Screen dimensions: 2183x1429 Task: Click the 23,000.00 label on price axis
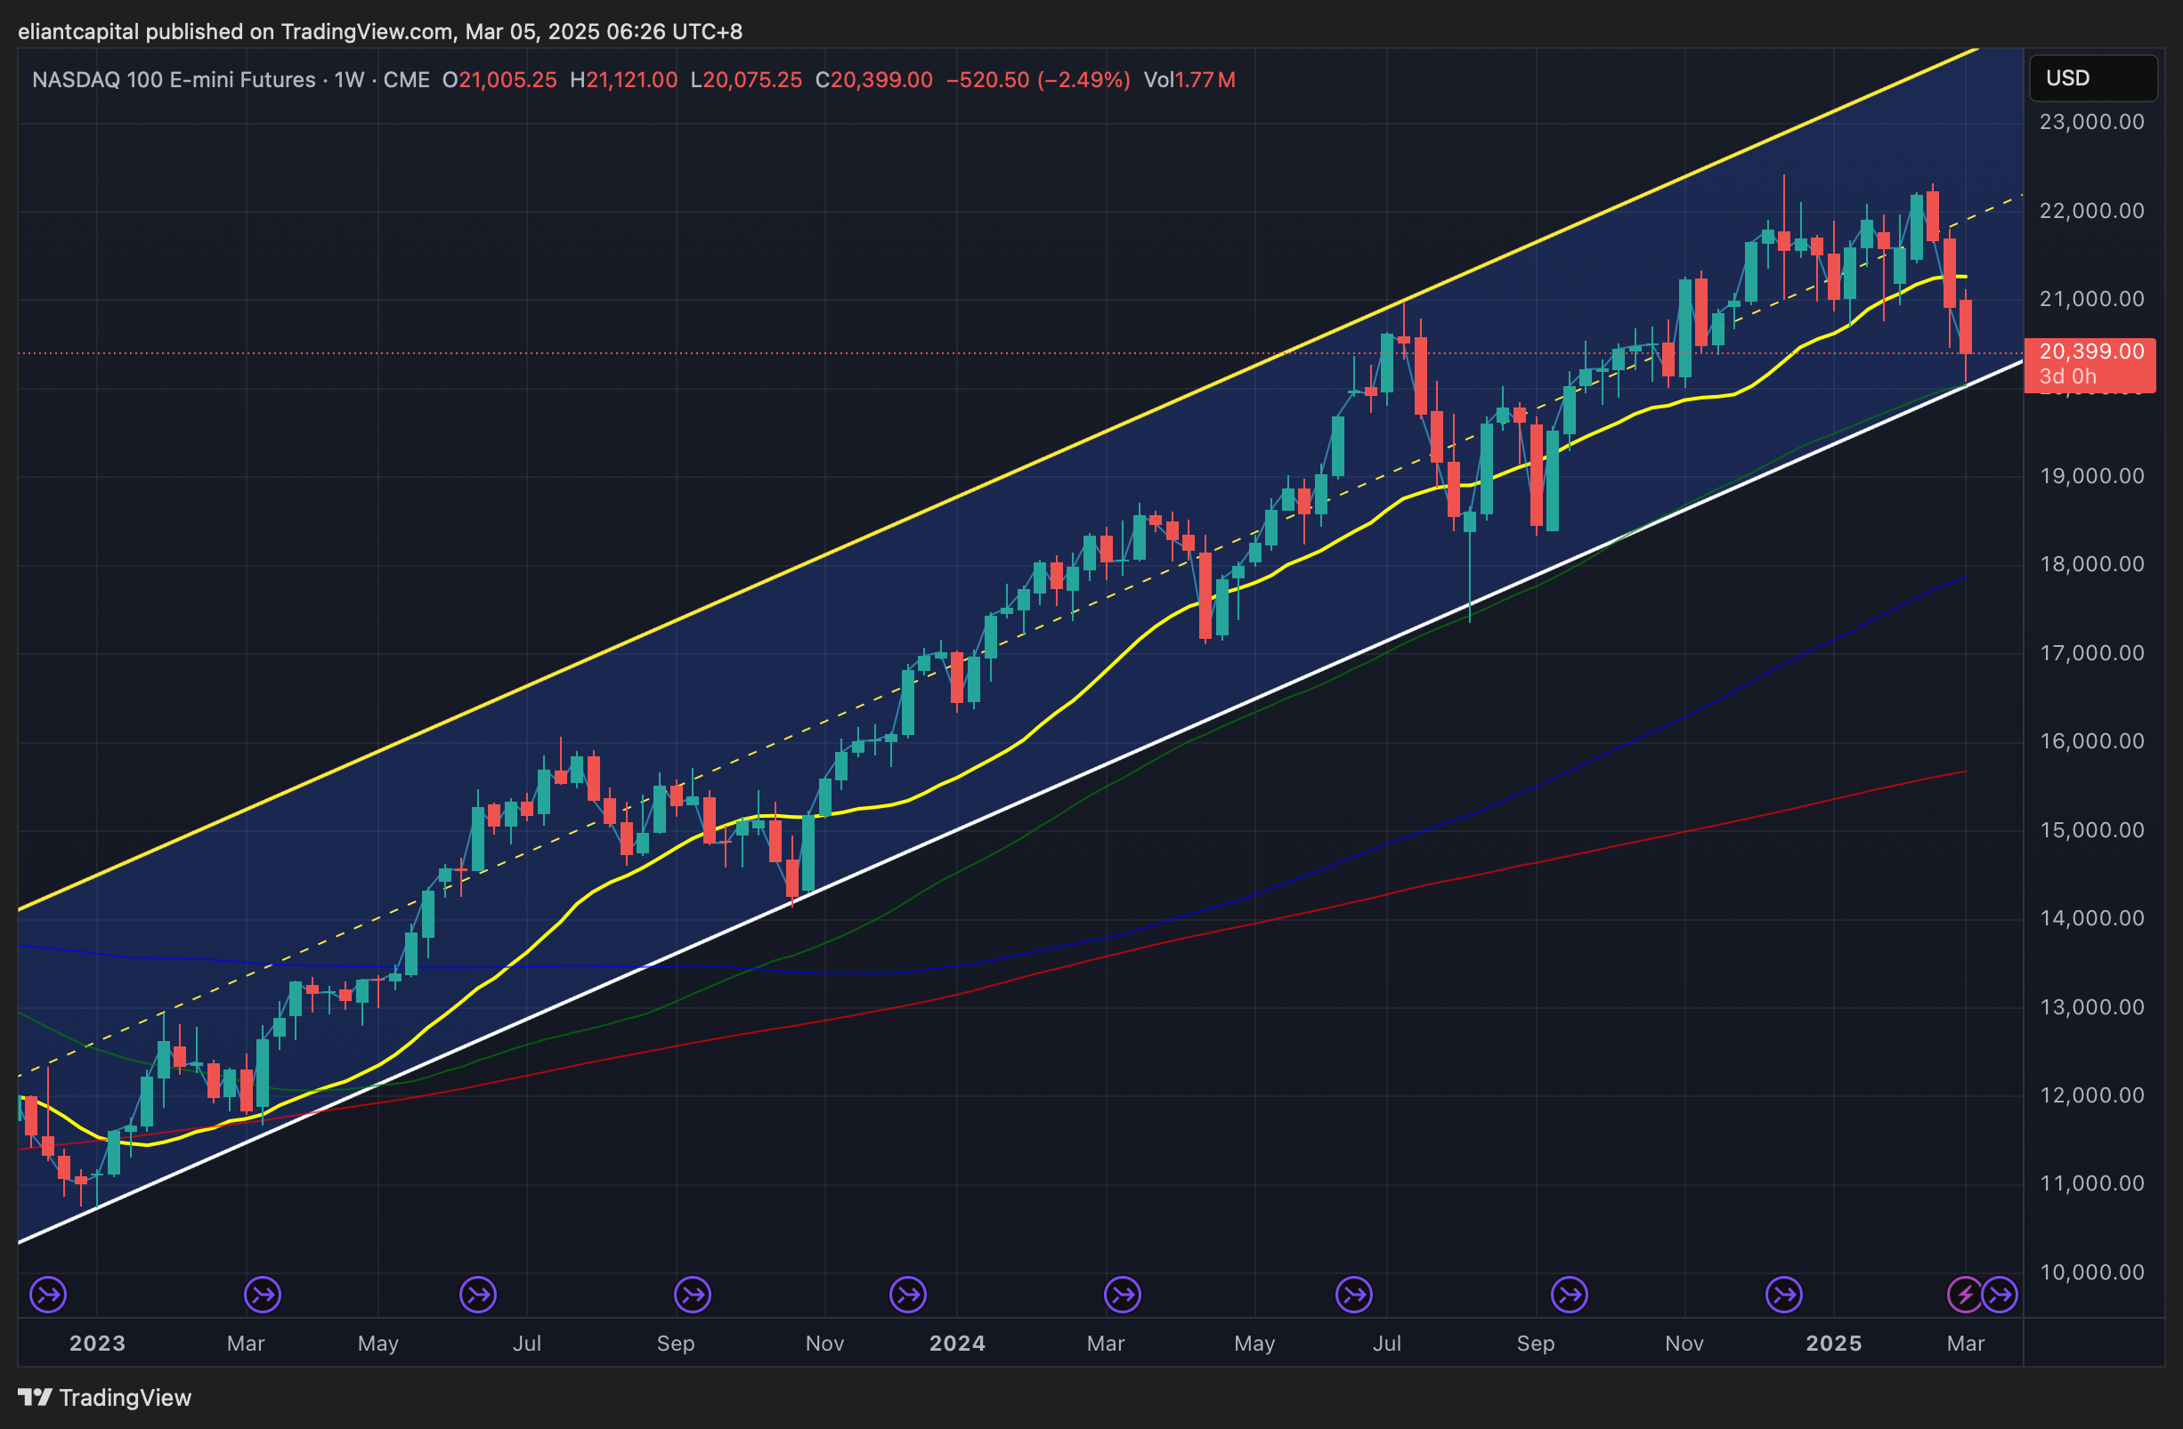point(2091,122)
